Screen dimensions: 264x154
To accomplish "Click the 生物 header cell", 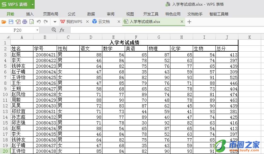I will pyautogui.click(x=204, y=48).
